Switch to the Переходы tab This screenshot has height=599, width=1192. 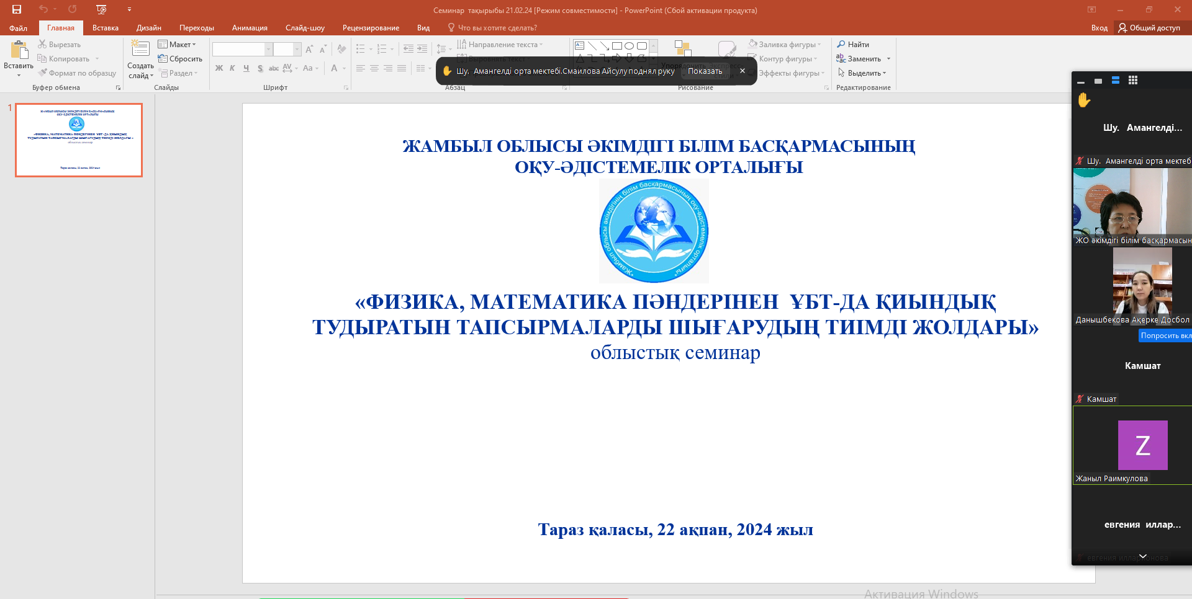tap(197, 28)
